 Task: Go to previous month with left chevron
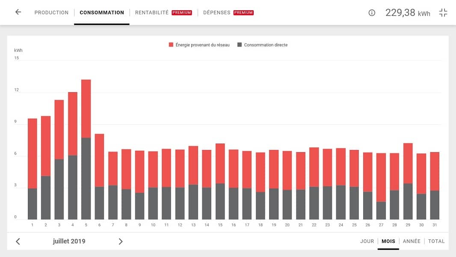18,242
